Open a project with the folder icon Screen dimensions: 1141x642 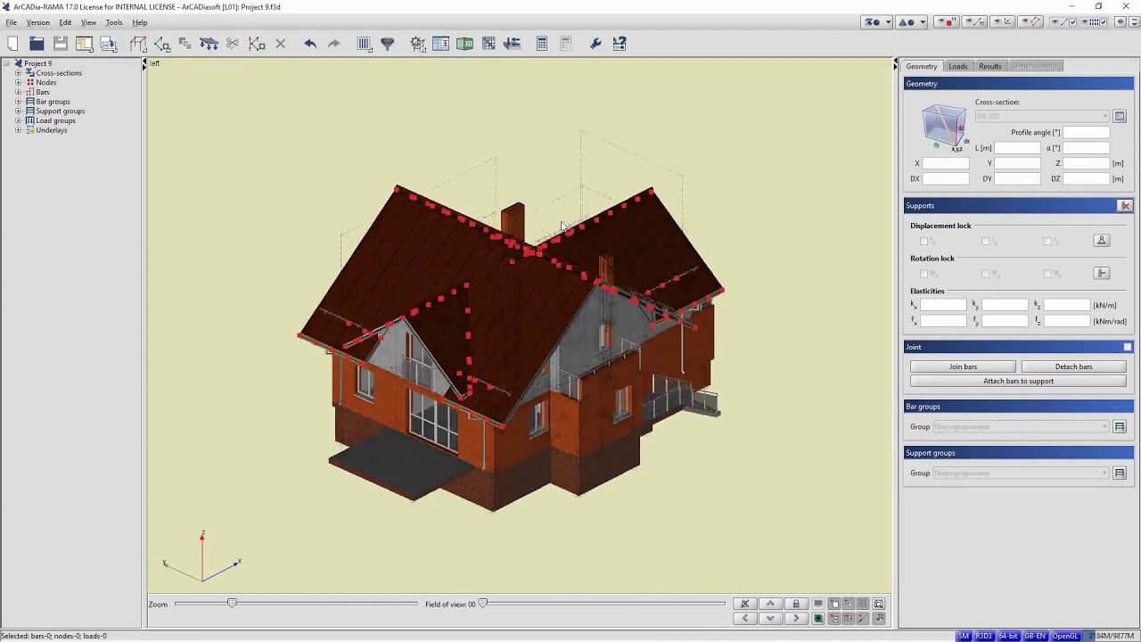pyautogui.click(x=37, y=43)
